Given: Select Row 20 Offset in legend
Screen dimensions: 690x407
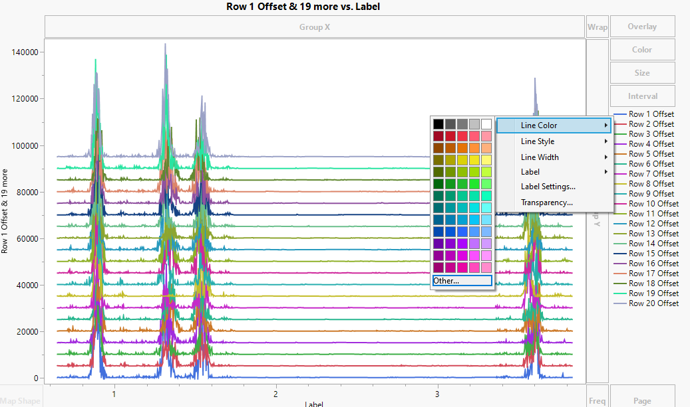Looking at the screenshot, I should (653, 303).
